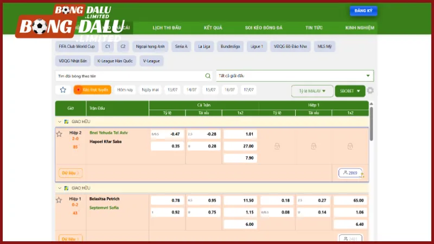Click the favorites star filter button

[x=63, y=89]
